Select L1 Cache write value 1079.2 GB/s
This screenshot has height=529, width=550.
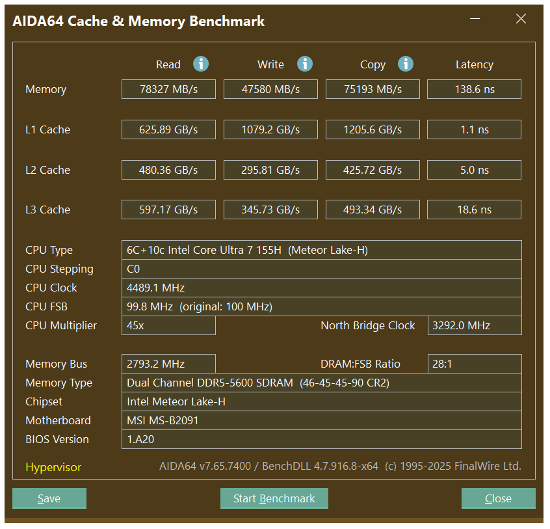pos(271,129)
